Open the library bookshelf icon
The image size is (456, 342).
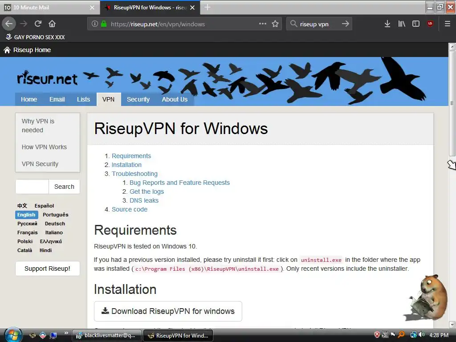[x=402, y=24]
